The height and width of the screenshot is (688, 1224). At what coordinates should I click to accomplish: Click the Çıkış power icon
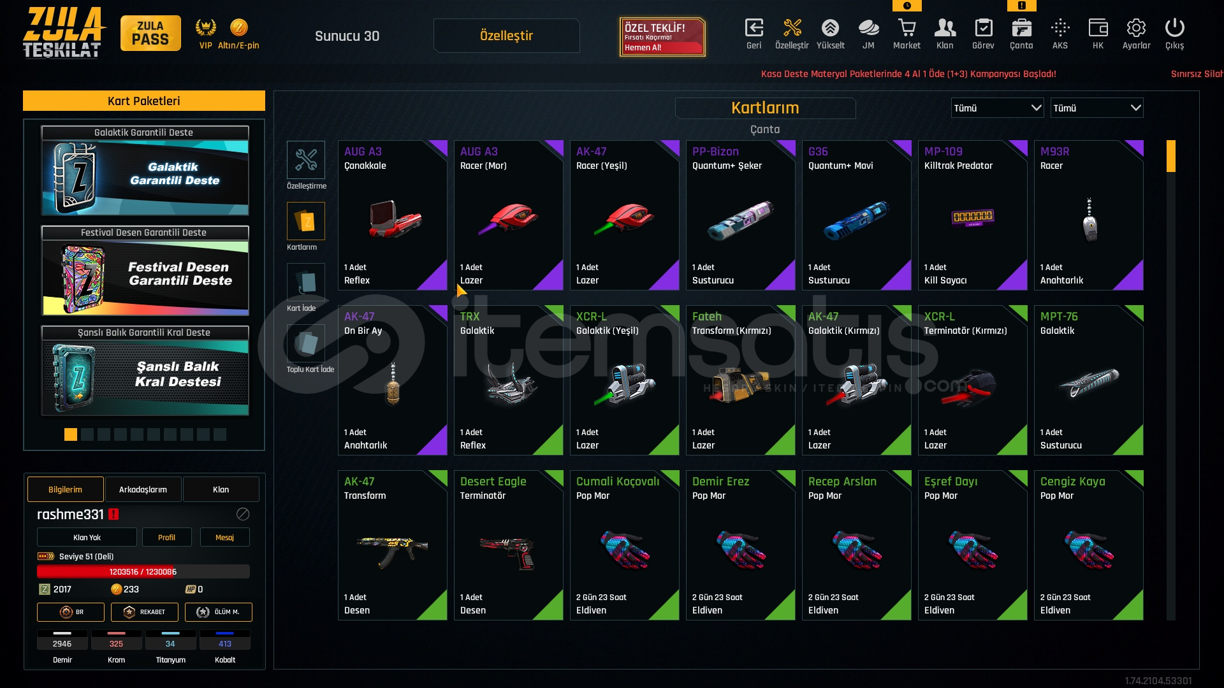1174,28
